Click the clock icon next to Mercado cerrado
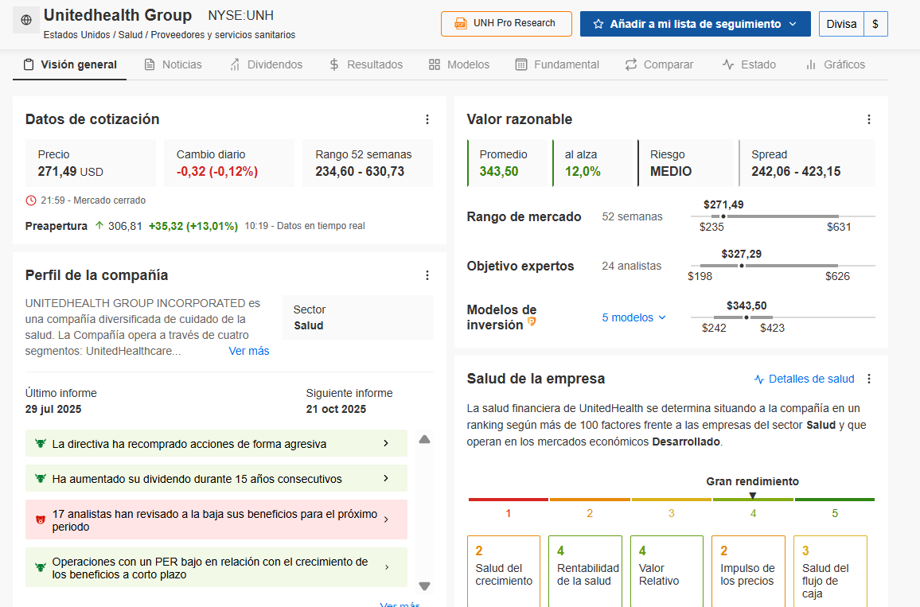 [x=31, y=200]
